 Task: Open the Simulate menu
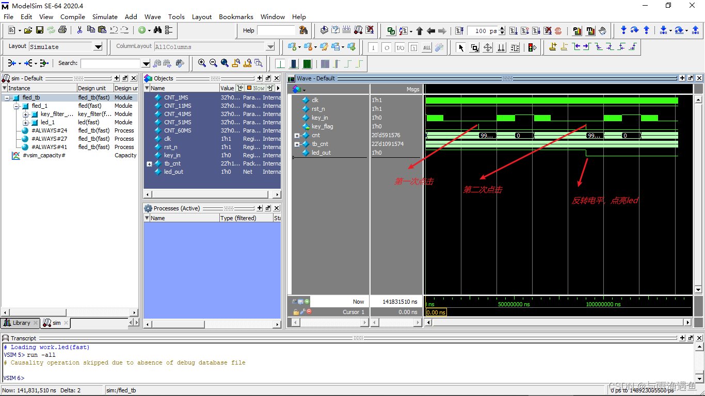point(105,16)
